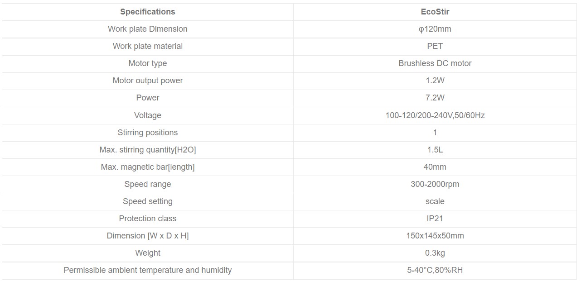
Task: Select the Work plate Dimension label
Action: (148, 29)
